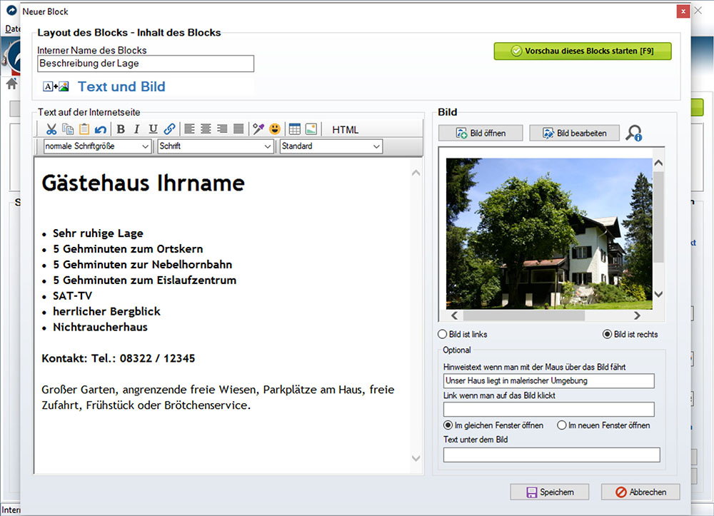Click the smiley emoticon icon
The width and height of the screenshot is (714, 516).
[274, 129]
